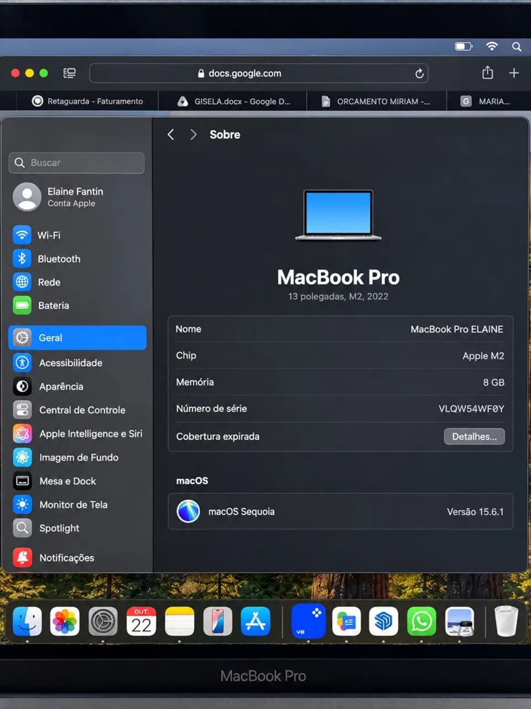This screenshot has height=709, width=531.
Task: Click the Safari address bar docs.google.com
Action: pyautogui.click(x=259, y=73)
